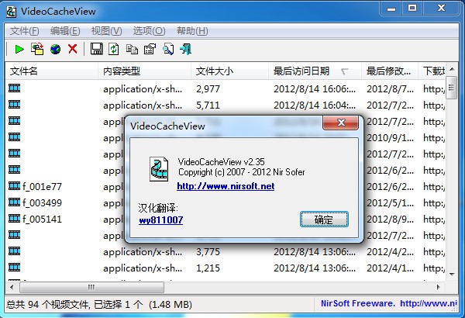Click vertical scrollbar up arrow
Screen dimensions: 465x318
click(x=452, y=70)
